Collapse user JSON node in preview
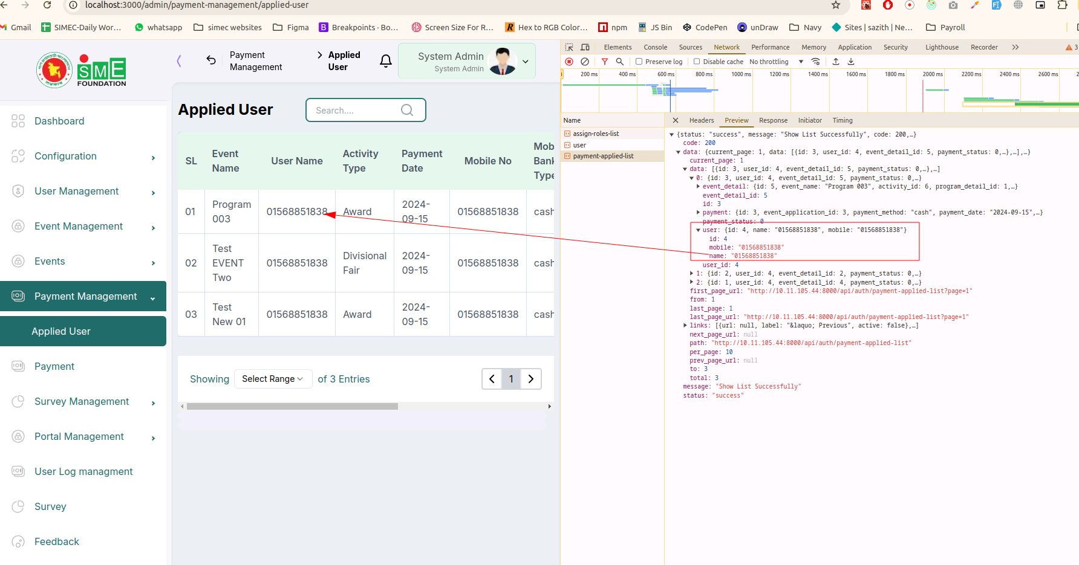 tap(699, 230)
